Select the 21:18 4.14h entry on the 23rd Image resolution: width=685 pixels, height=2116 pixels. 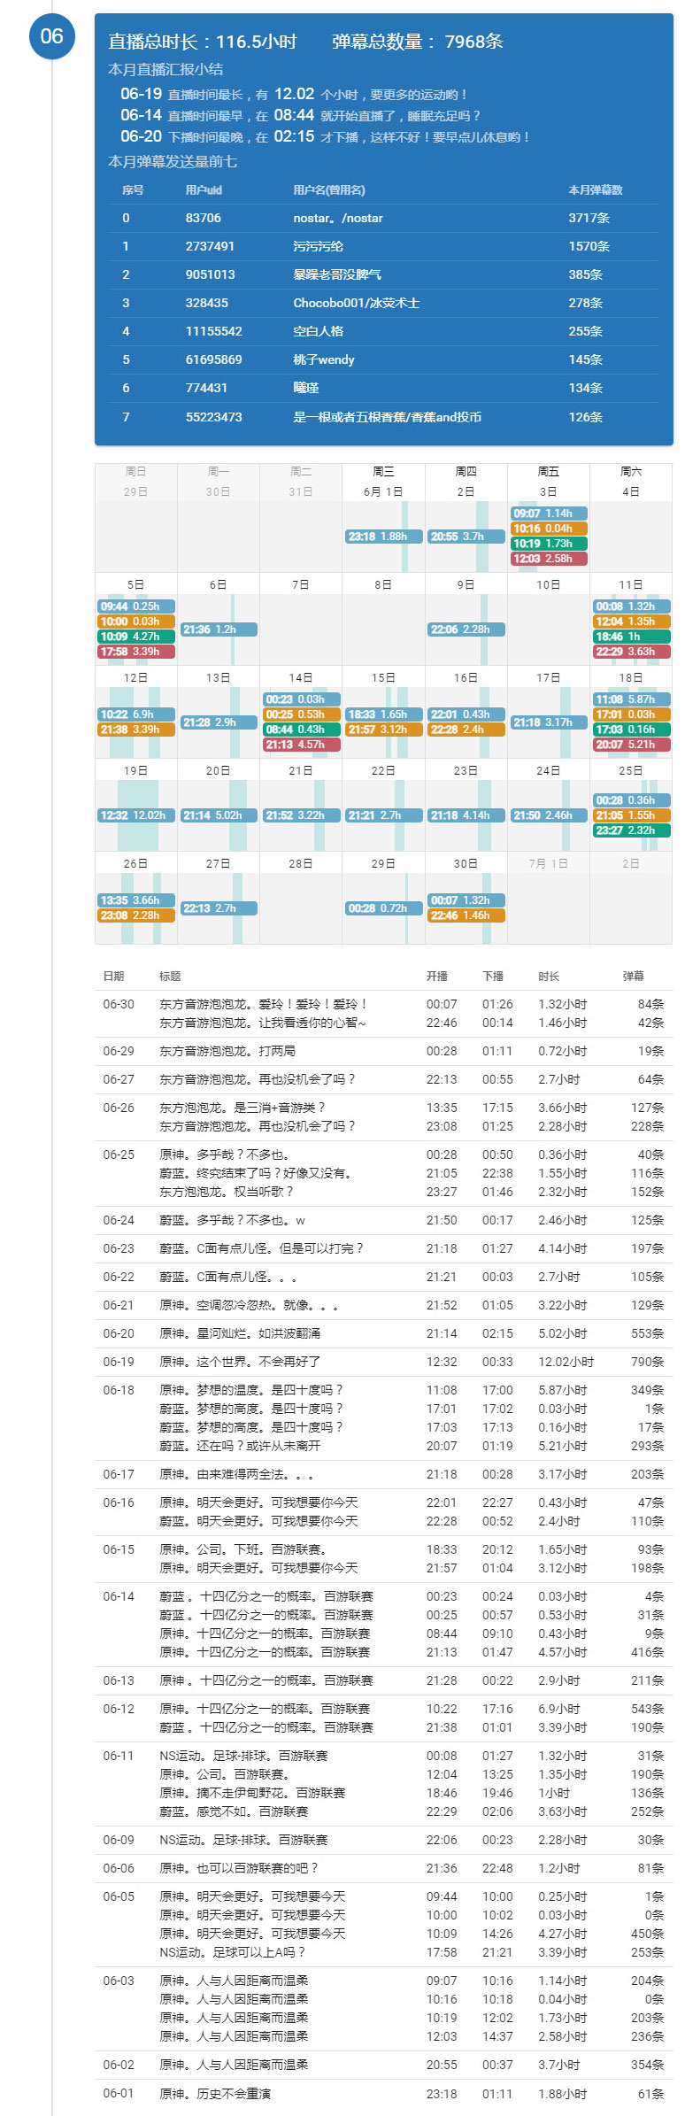pyautogui.click(x=466, y=815)
